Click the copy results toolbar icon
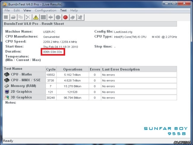Screen dimensions: 193x145 [21, 17]
